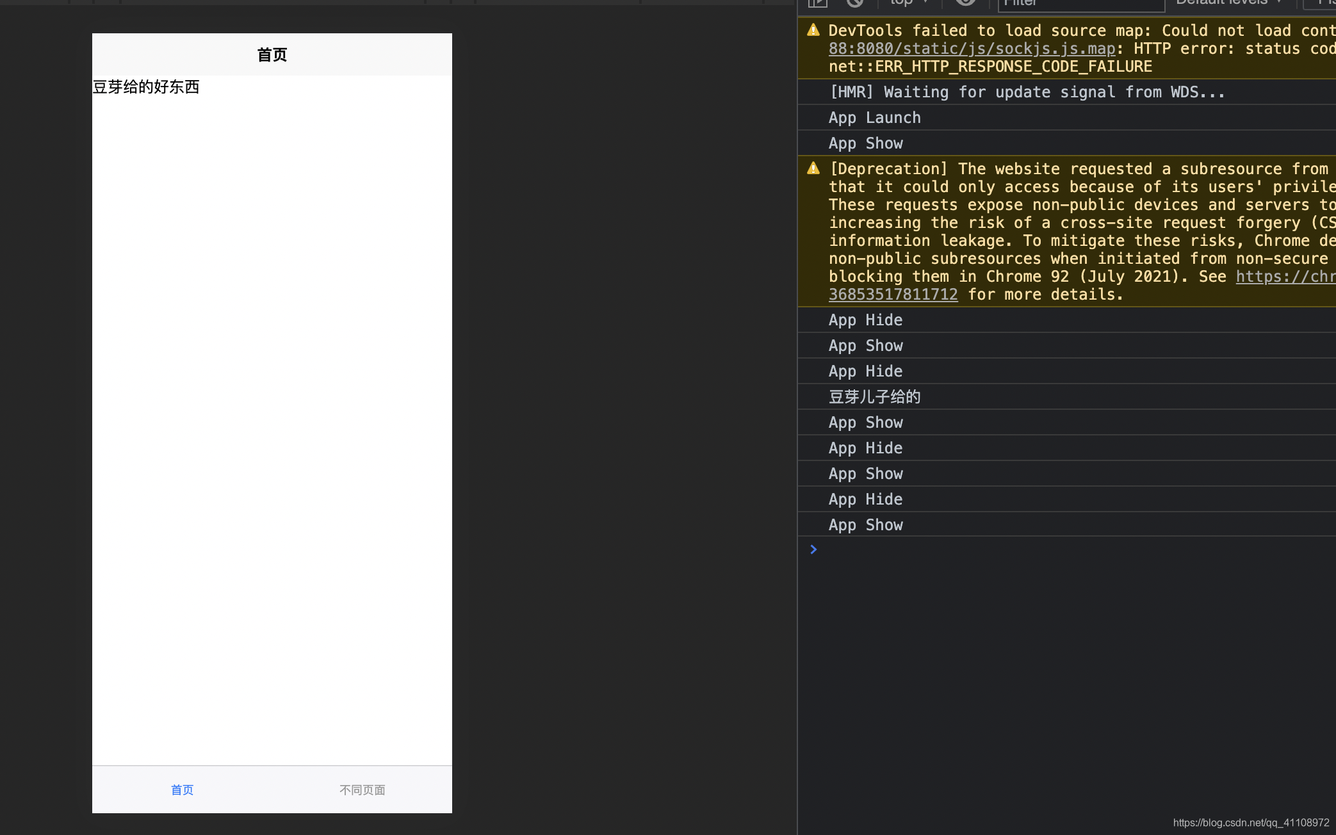Select App Hide entry directly above 豆芽儿子给的

tap(1066, 371)
